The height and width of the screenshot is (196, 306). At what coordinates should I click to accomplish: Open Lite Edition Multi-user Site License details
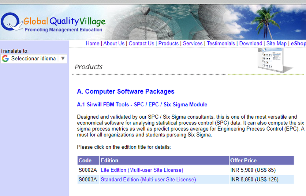[x=142, y=170]
